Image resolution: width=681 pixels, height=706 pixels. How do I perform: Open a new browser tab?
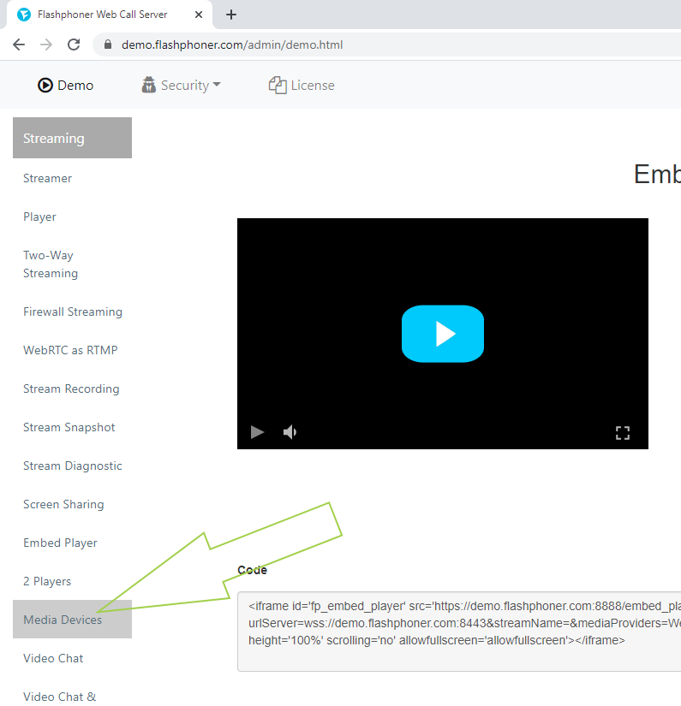point(231,15)
